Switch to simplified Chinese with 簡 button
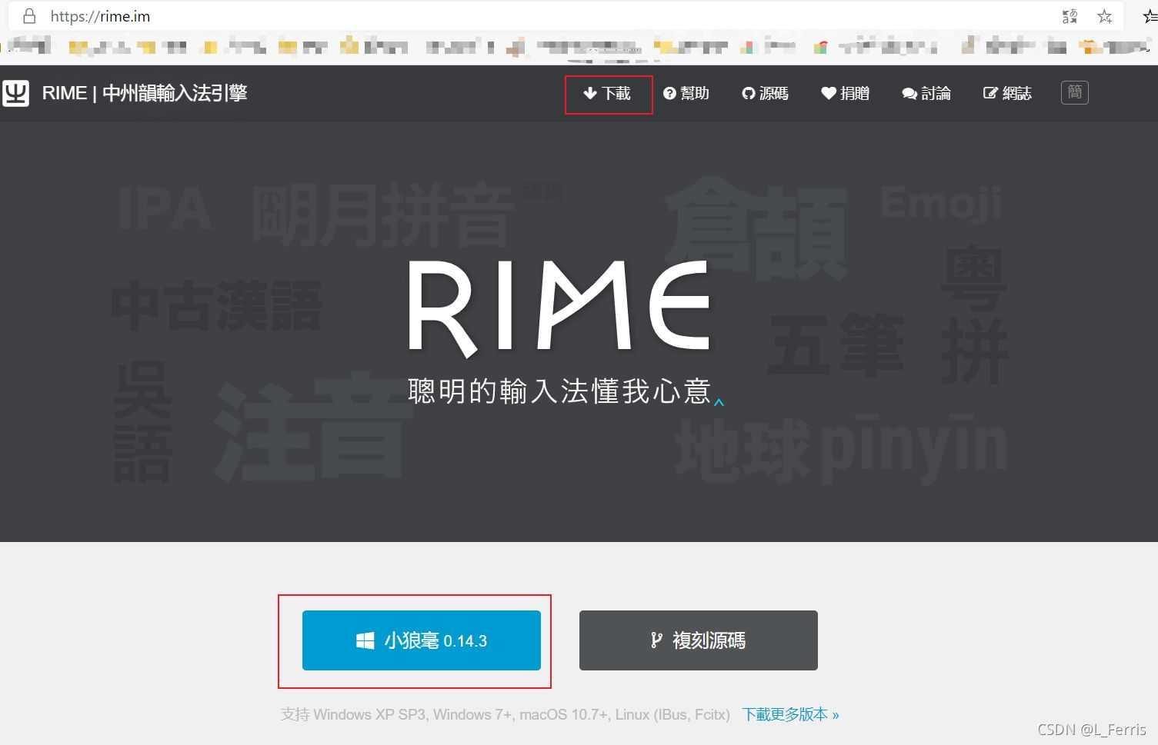 click(1075, 93)
